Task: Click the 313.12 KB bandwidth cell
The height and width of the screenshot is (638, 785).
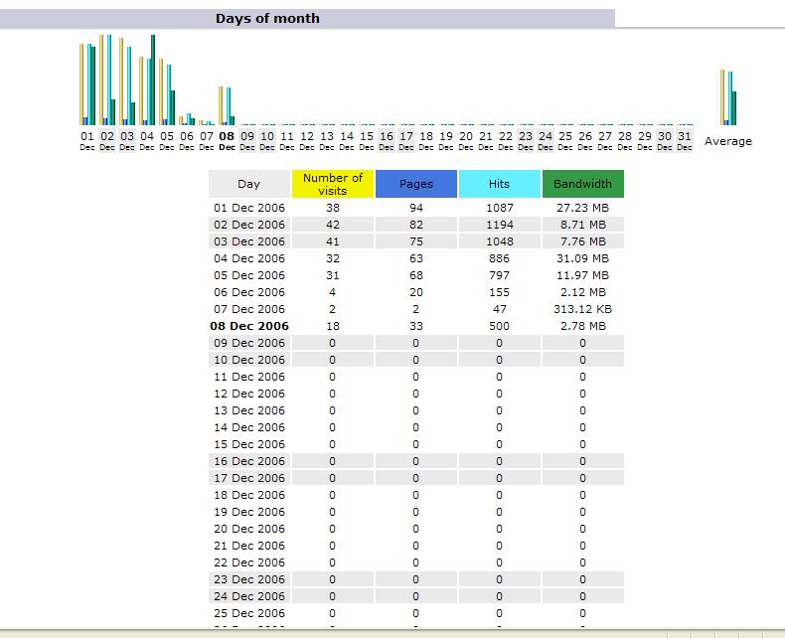Action: point(582,309)
